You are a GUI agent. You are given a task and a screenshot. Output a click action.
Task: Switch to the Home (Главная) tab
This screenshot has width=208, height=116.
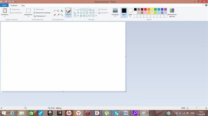coord(14,5)
